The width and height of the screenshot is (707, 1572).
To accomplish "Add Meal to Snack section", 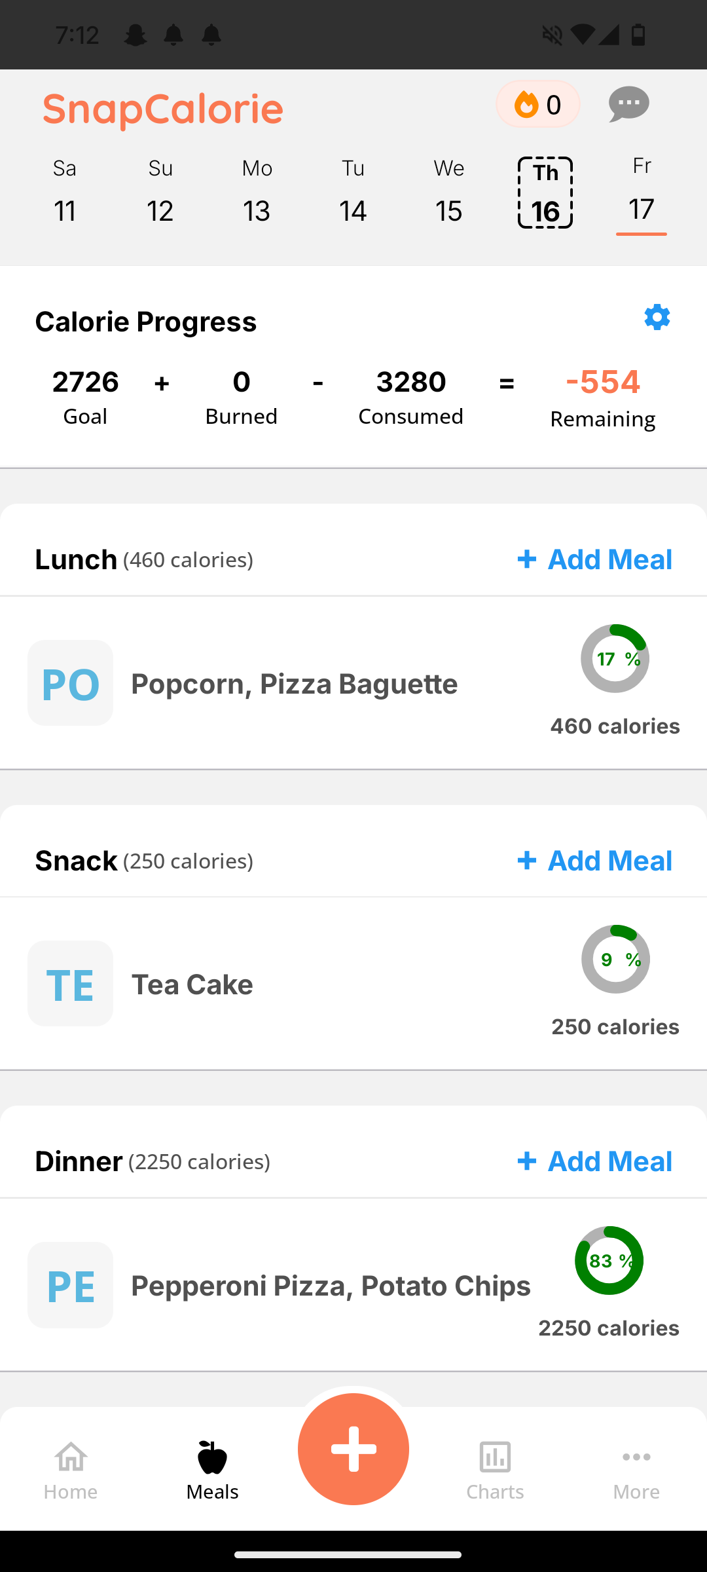I will [594, 861].
